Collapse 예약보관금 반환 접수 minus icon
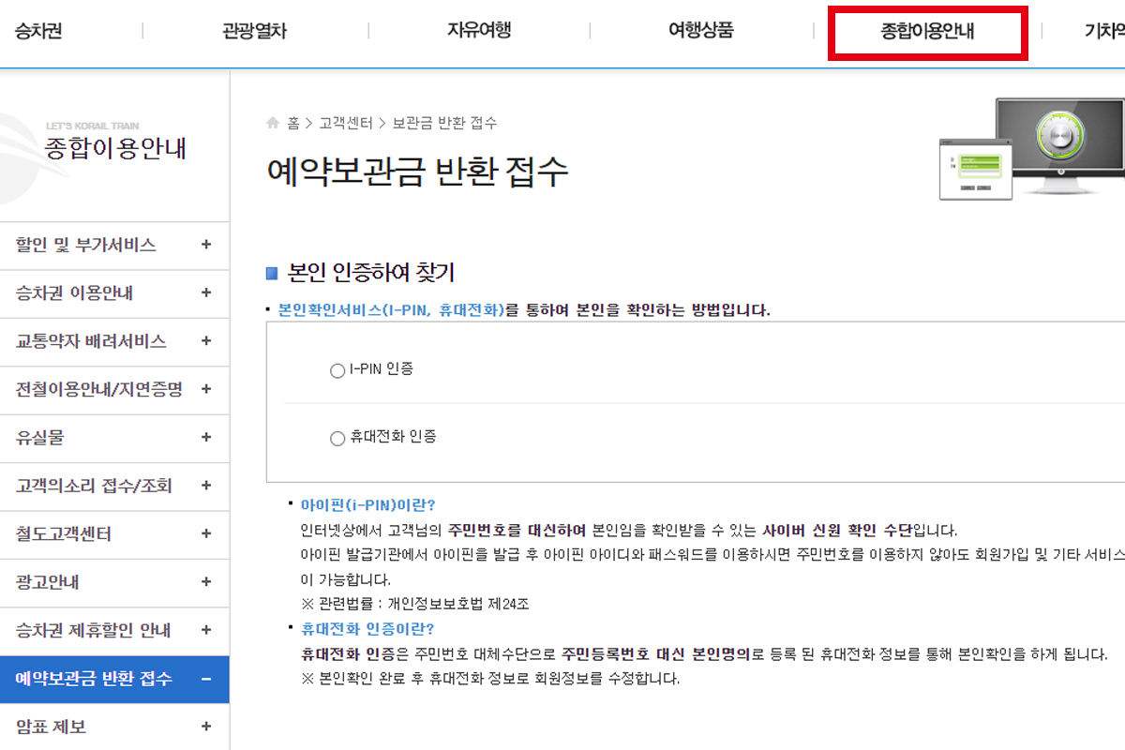Screen dimensions: 1125x750 click(x=206, y=679)
